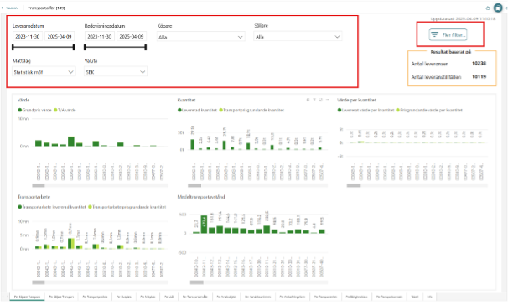Click the dark round bookmark icon top right

pos(498,8)
